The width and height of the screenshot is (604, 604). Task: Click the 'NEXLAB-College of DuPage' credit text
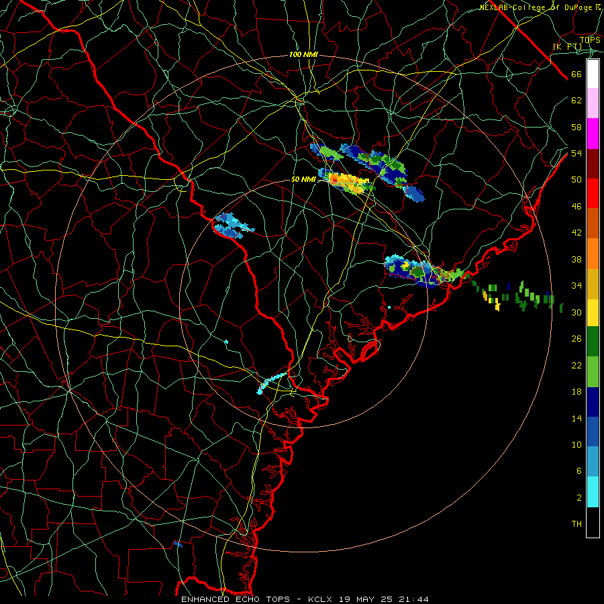(x=536, y=7)
